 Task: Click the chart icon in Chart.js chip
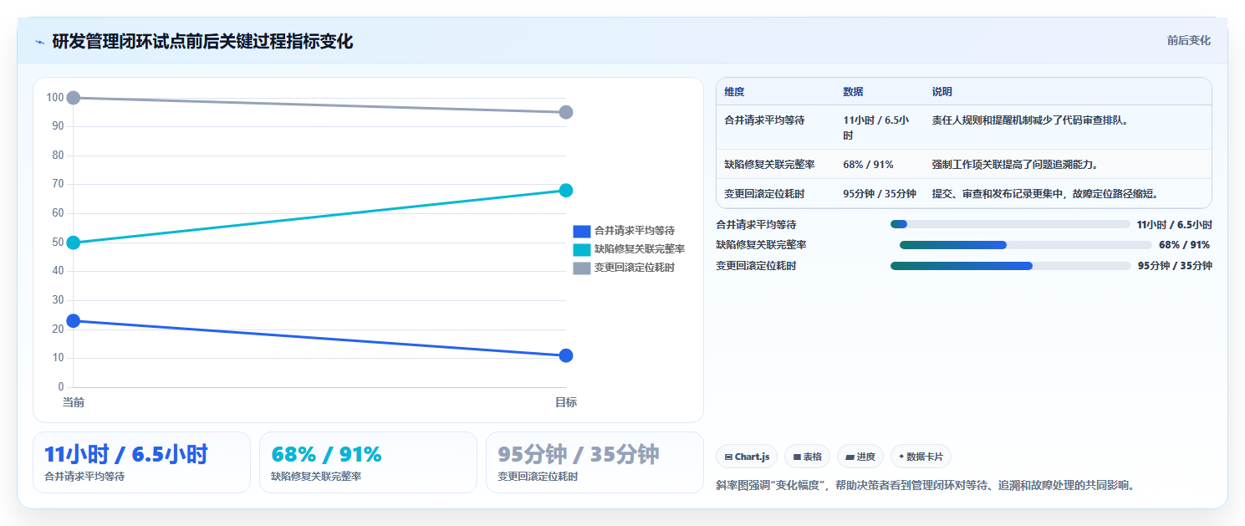point(728,457)
